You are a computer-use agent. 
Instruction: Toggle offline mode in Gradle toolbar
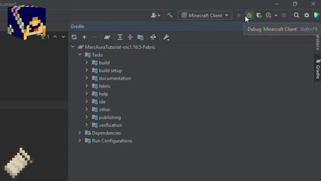[x=153, y=37]
